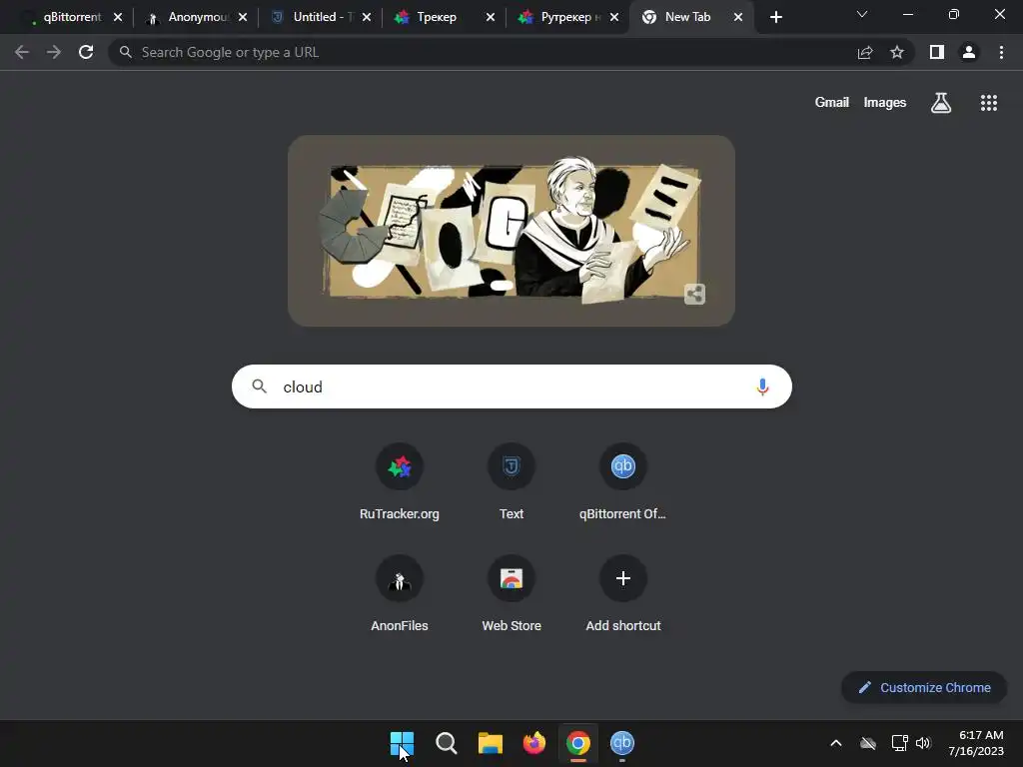
Task: Click Customize Chrome button
Action: click(x=924, y=687)
